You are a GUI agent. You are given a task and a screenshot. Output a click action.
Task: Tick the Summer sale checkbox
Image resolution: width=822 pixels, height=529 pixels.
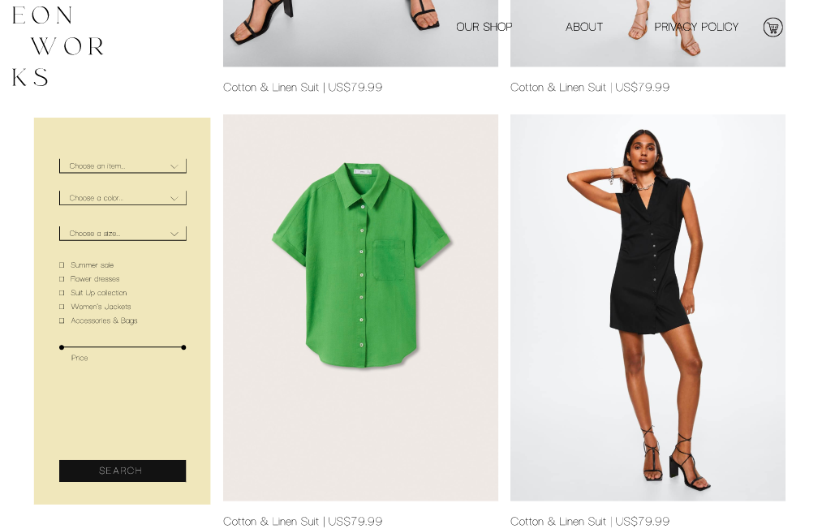click(x=62, y=265)
